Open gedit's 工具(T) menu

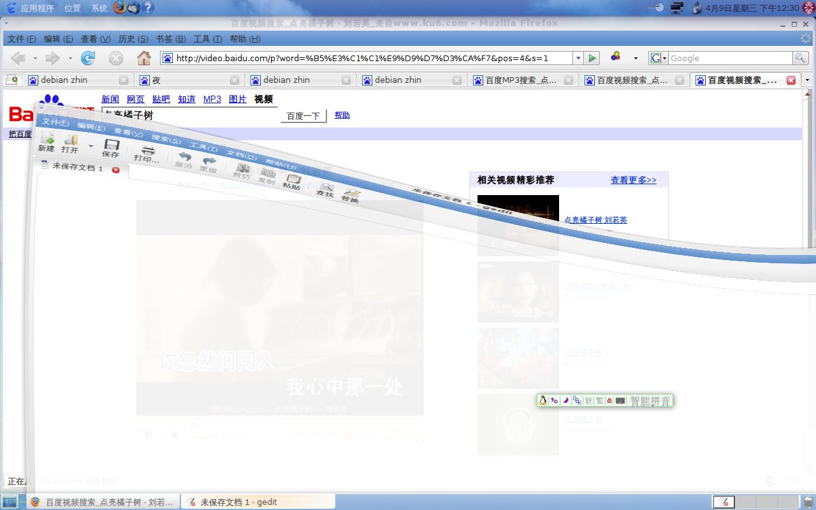coord(204,147)
